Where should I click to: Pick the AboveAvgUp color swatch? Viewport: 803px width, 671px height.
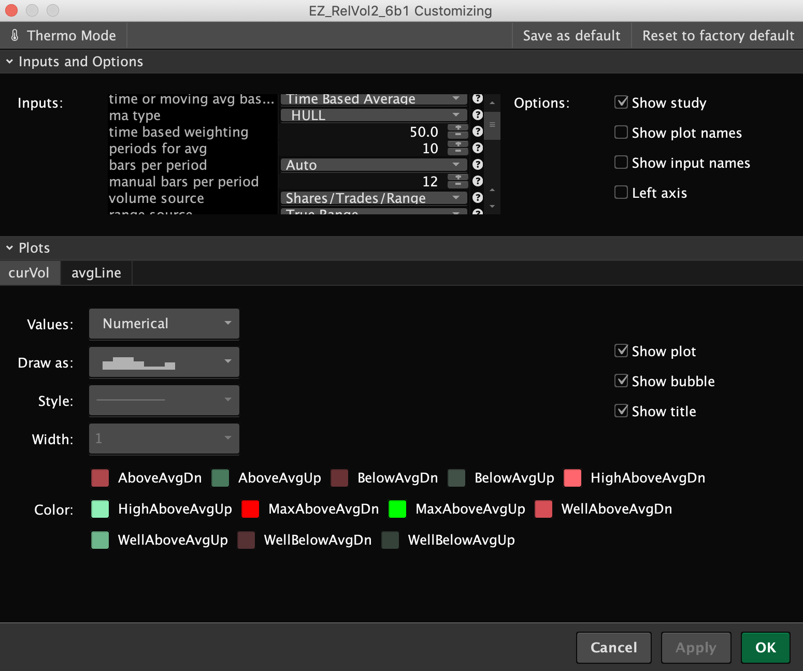220,478
